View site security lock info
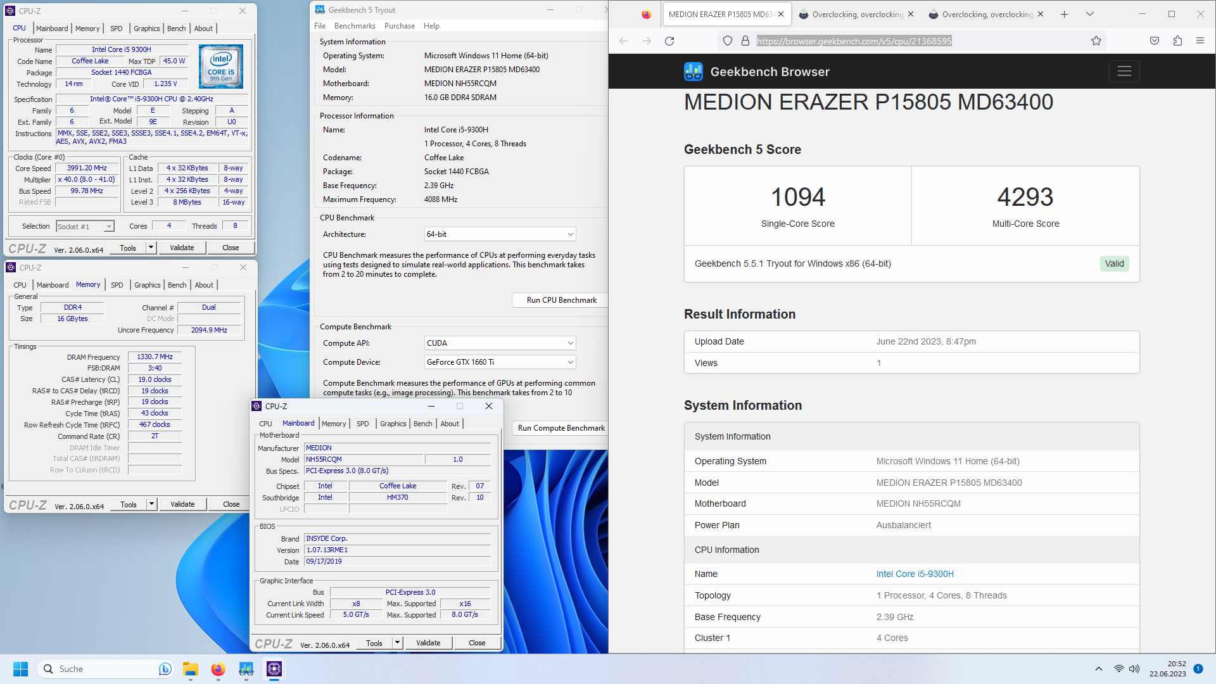Viewport: 1216px width, 684px height. 745,41
